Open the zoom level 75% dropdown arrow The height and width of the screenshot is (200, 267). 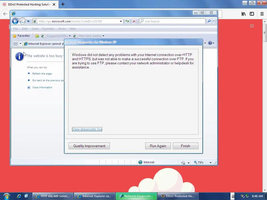coord(210,163)
